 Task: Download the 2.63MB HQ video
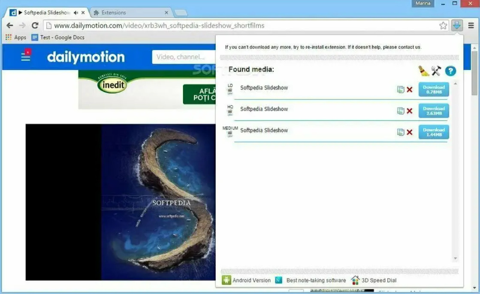434,111
